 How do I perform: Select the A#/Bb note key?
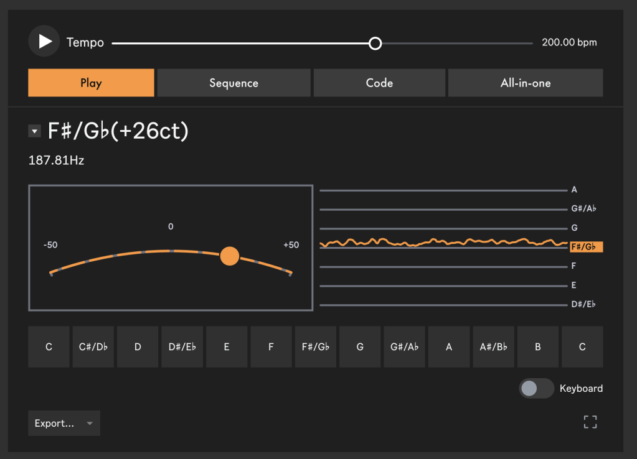click(x=493, y=347)
